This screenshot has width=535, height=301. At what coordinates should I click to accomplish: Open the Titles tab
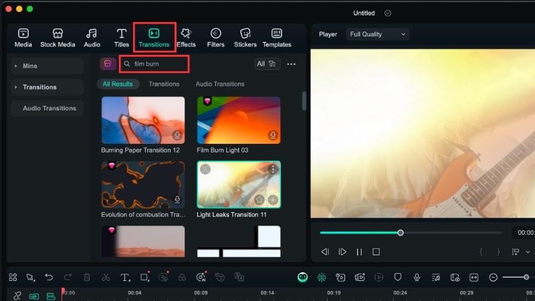pos(122,38)
